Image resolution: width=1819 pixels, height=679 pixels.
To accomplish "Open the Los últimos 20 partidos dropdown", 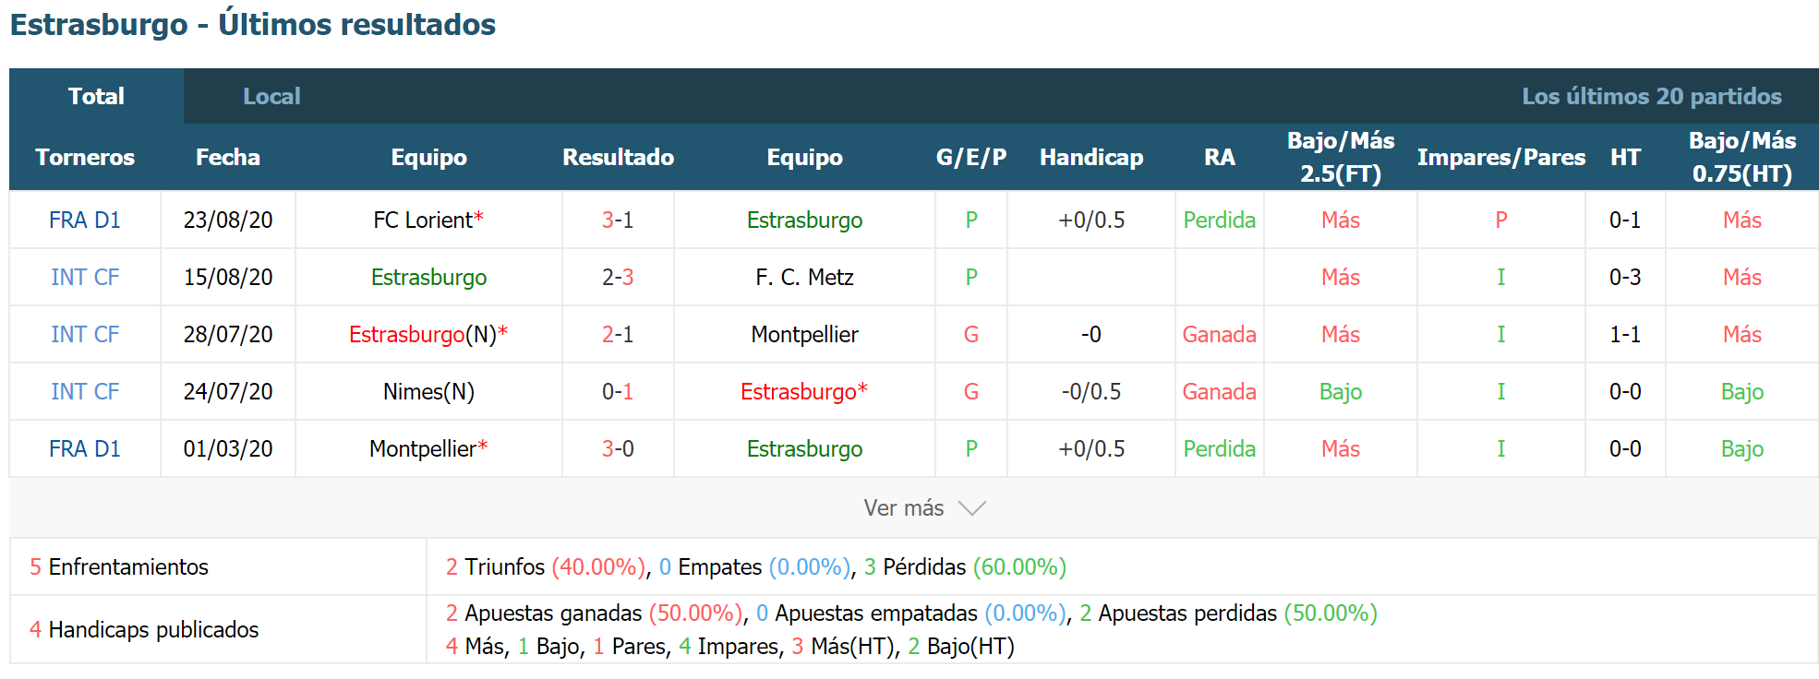I will coord(1651,96).
